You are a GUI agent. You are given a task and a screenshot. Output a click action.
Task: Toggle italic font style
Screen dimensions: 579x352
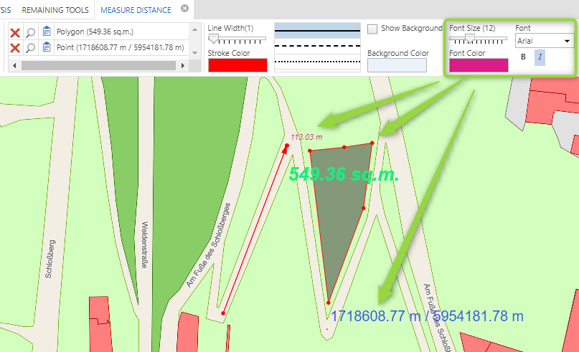(x=540, y=57)
